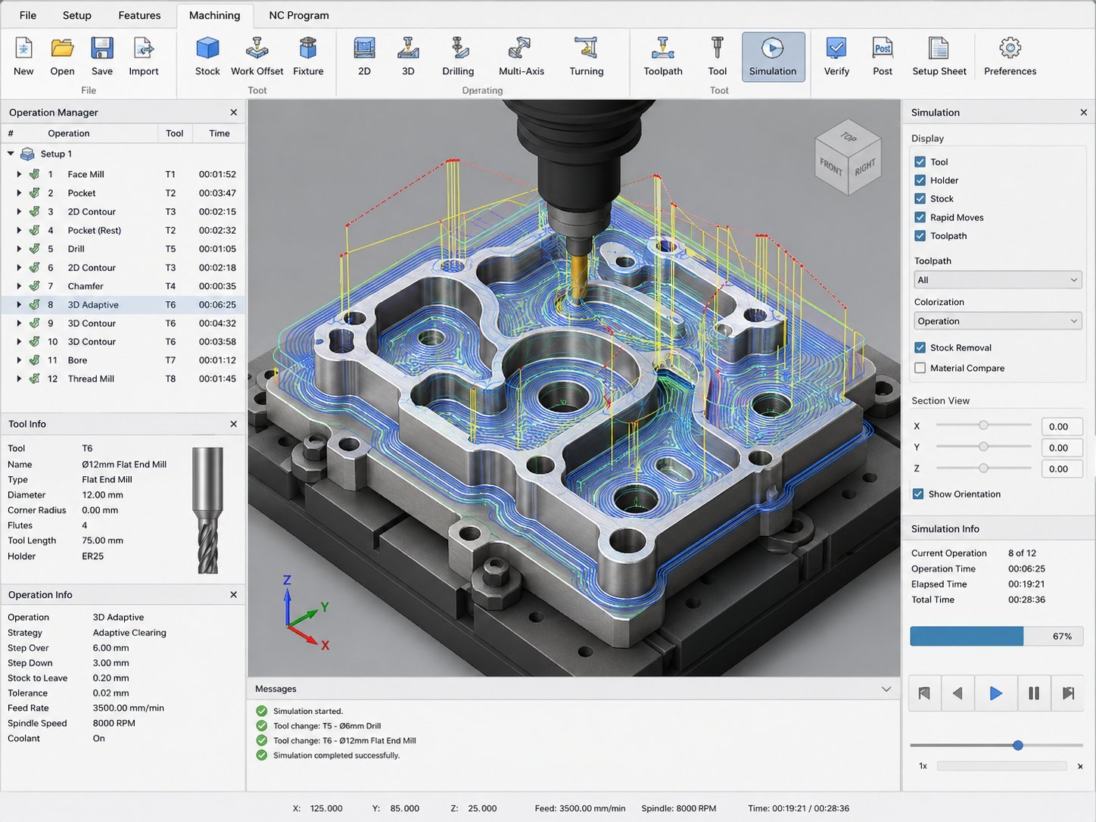Viewport: 1096px width, 822px height.
Task: Open the File menu tab
Action: point(28,15)
